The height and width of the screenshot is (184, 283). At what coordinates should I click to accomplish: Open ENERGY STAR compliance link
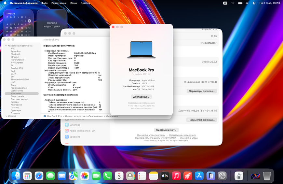tap(155, 138)
